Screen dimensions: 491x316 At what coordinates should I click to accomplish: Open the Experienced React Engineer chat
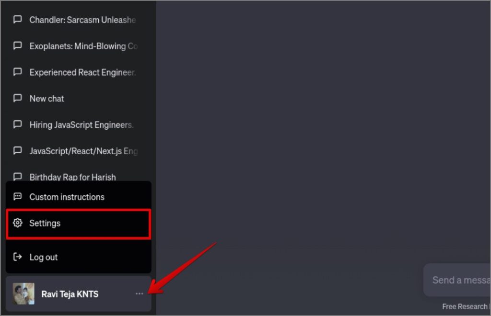click(x=78, y=72)
